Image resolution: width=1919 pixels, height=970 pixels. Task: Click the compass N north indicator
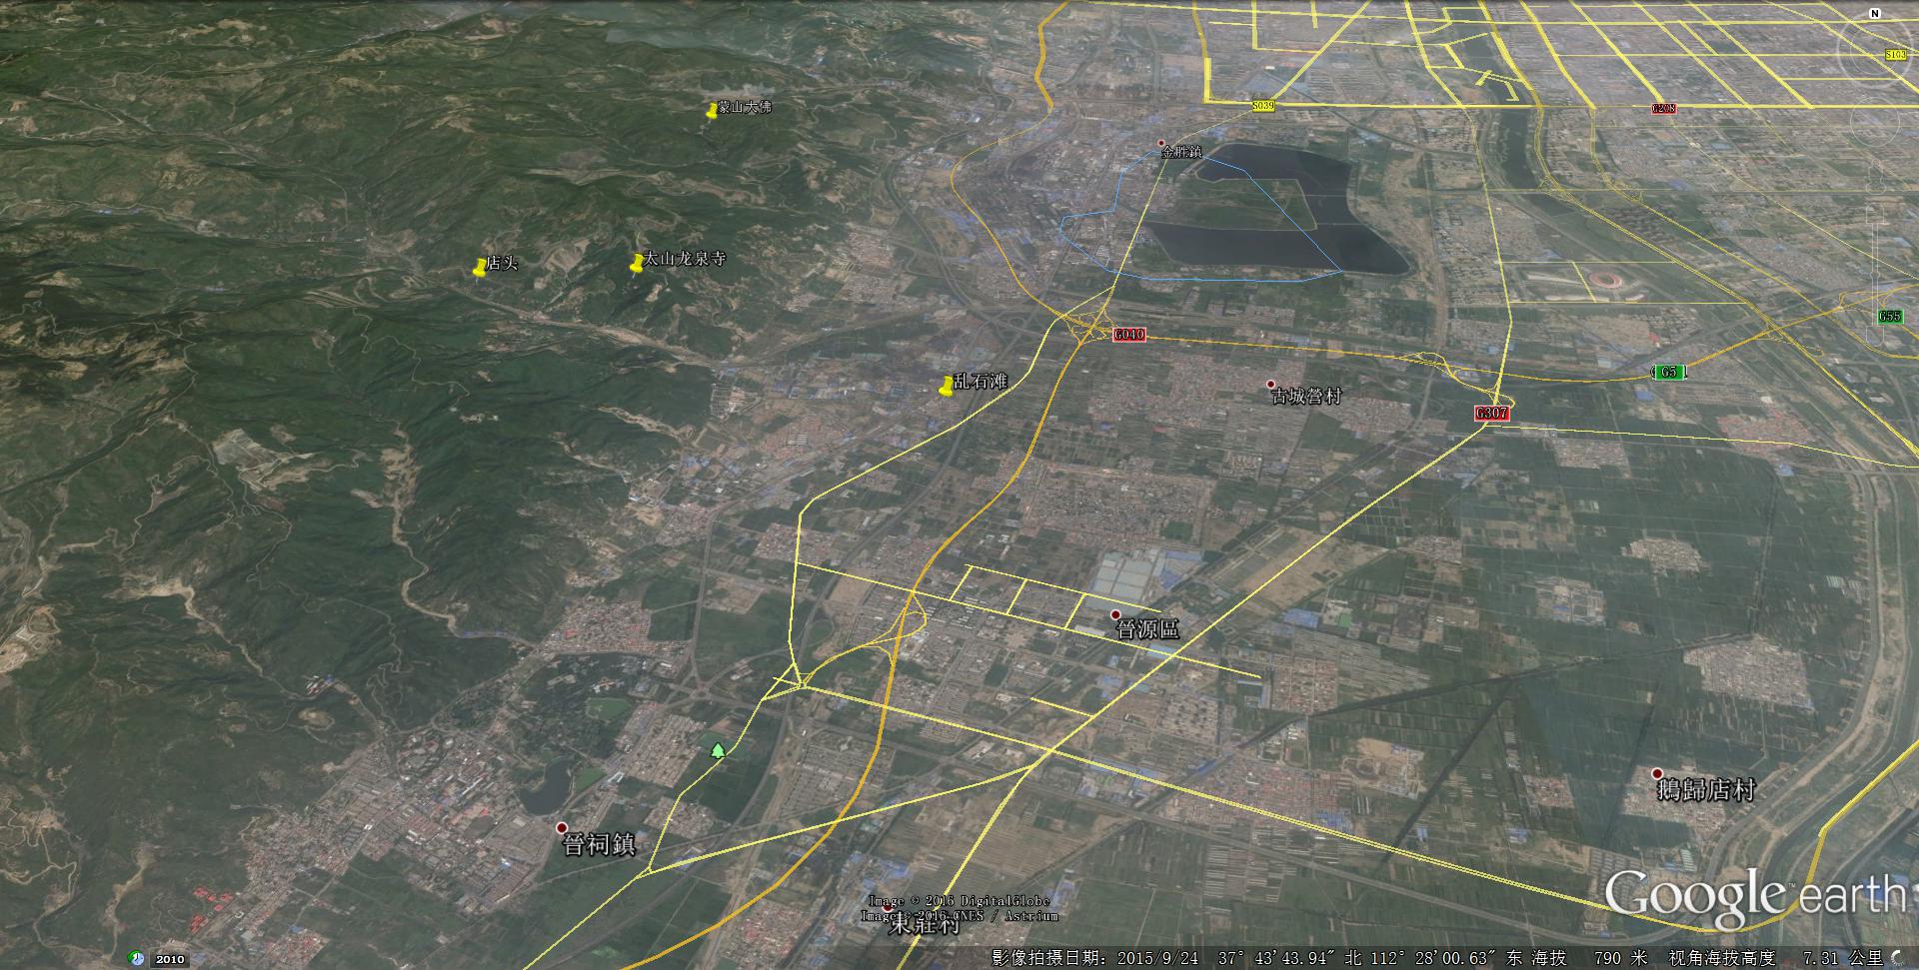click(1876, 14)
